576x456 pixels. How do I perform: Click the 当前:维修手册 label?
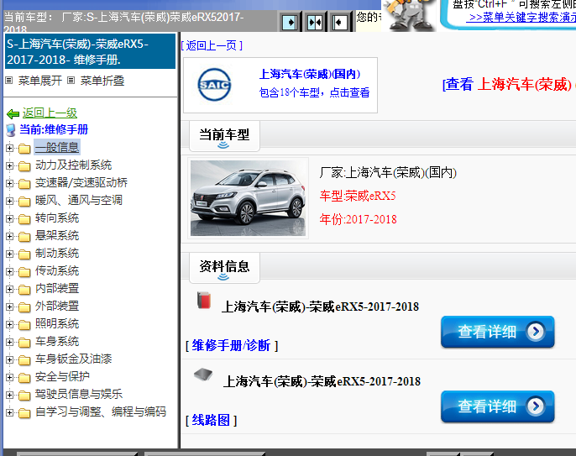point(54,129)
